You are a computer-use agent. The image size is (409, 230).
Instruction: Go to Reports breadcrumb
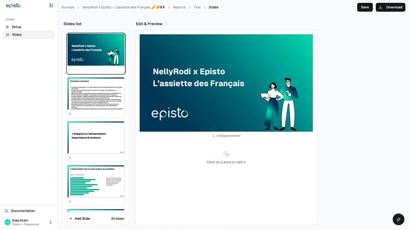179,7
